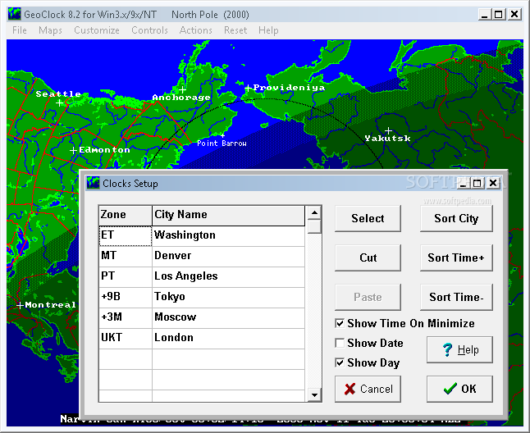Screen dimensions: 530x433
Task: Click the clock list scrollbar thumb
Action: (x=314, y=226)
